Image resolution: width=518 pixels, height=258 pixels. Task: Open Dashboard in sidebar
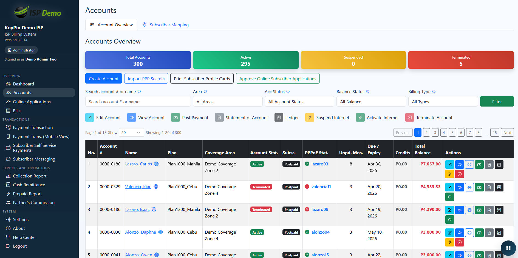(39, 84)
